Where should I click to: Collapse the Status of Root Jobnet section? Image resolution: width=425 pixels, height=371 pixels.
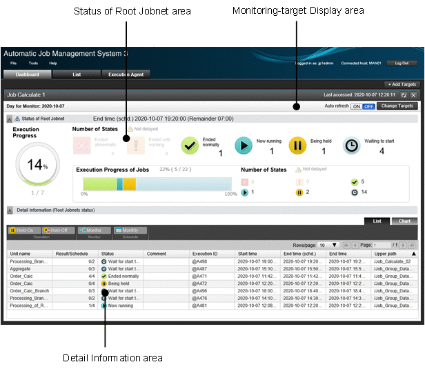click(10, 119)
